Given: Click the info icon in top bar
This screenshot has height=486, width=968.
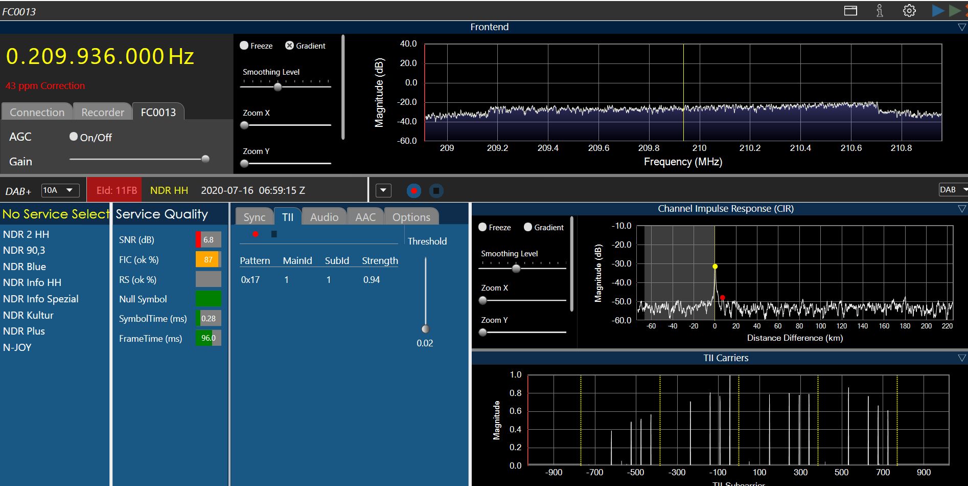Looking at the screenshot, I should tap(880, 11).
